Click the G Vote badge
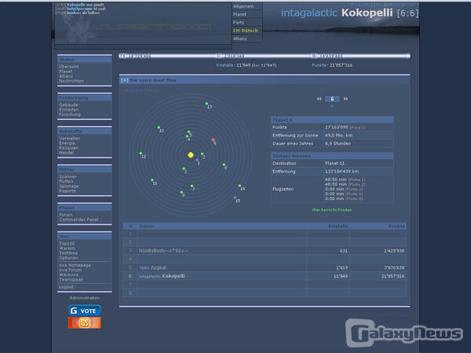This screenshot has width=471, height=353. (x=85, y=311)
